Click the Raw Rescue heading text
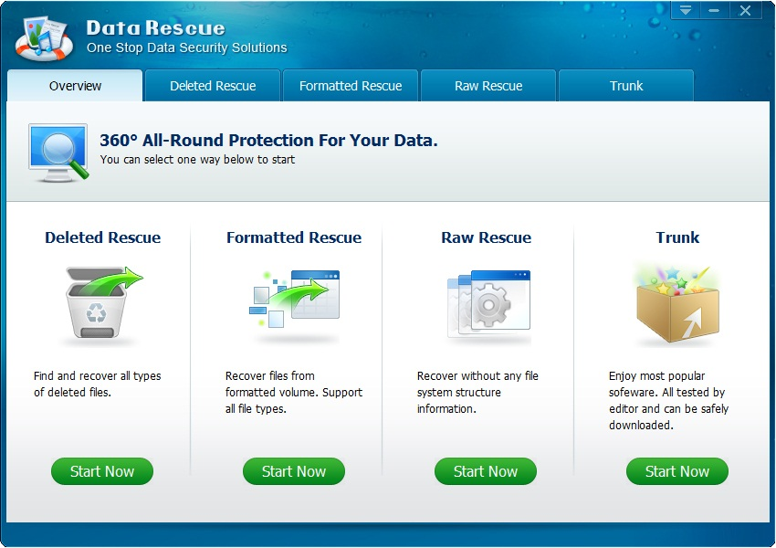776x548 pixels. (x=486, y=237)
